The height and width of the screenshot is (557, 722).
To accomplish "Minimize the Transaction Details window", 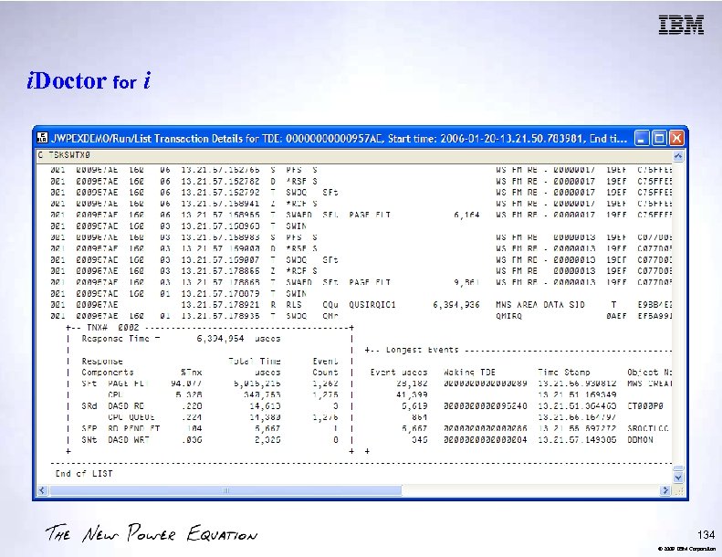I will (x=642, y=138).
